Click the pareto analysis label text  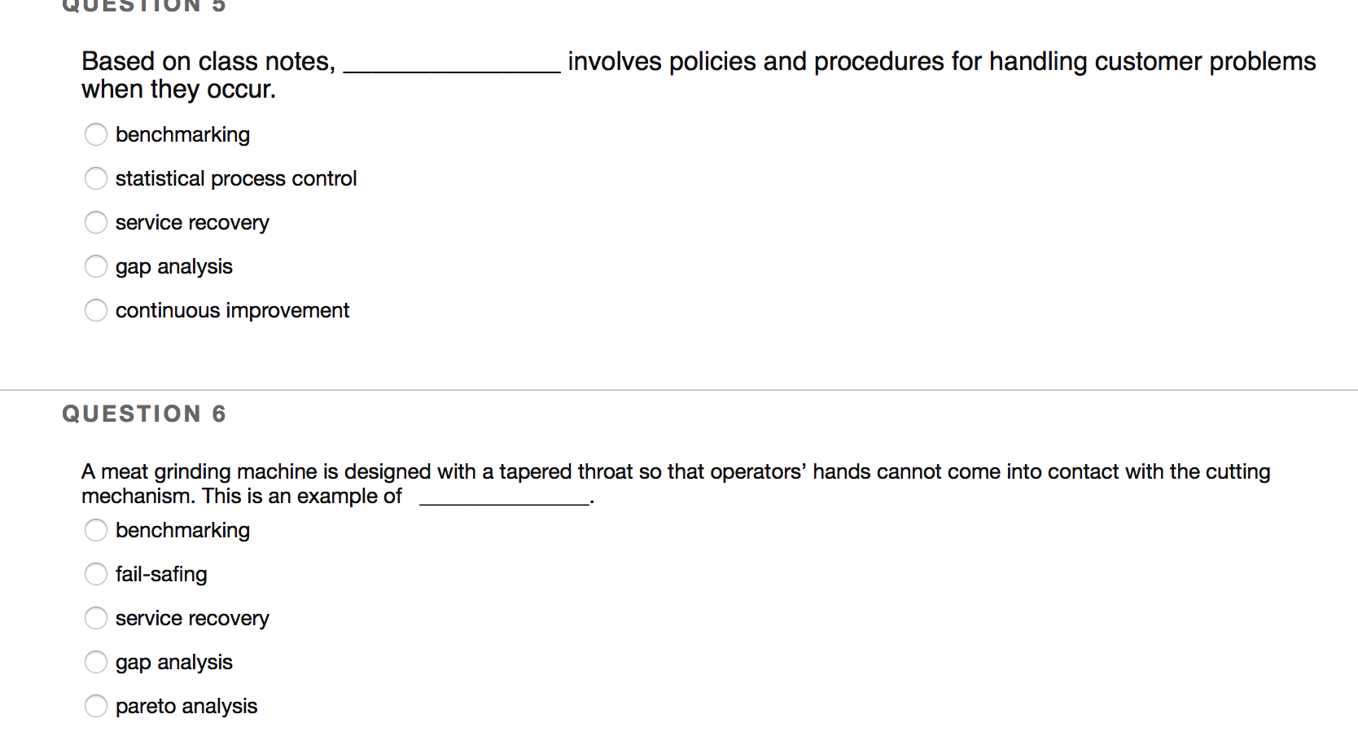186,706
